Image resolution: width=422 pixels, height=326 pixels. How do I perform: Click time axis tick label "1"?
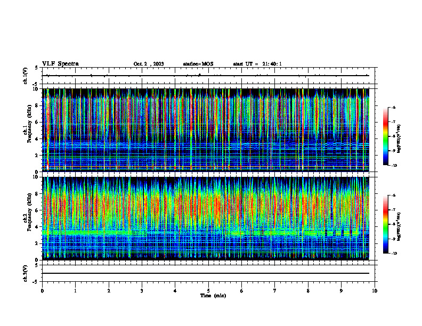click(x=76, y=291)
